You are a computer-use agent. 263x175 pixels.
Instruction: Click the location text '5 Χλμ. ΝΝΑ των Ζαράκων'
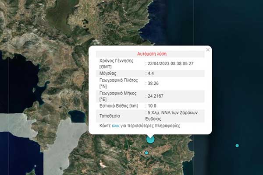[x=174, y=113]
